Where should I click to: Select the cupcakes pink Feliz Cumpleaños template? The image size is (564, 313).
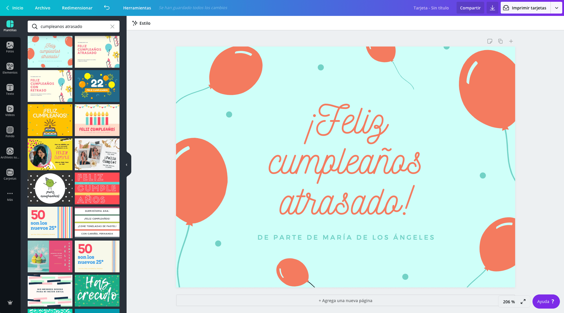click(50, 257)
